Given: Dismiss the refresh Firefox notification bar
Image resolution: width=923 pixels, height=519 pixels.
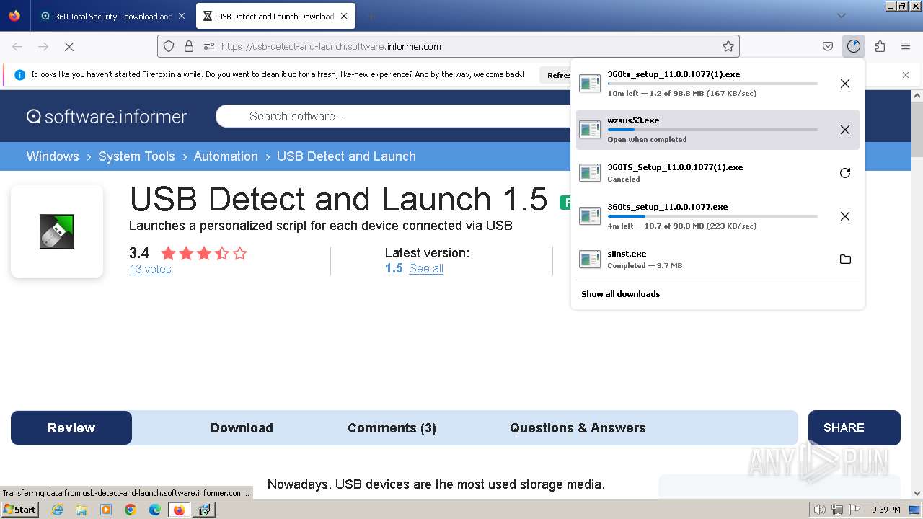Looking at the screenshot, I should pyautogui.click(x=906, y=75).
